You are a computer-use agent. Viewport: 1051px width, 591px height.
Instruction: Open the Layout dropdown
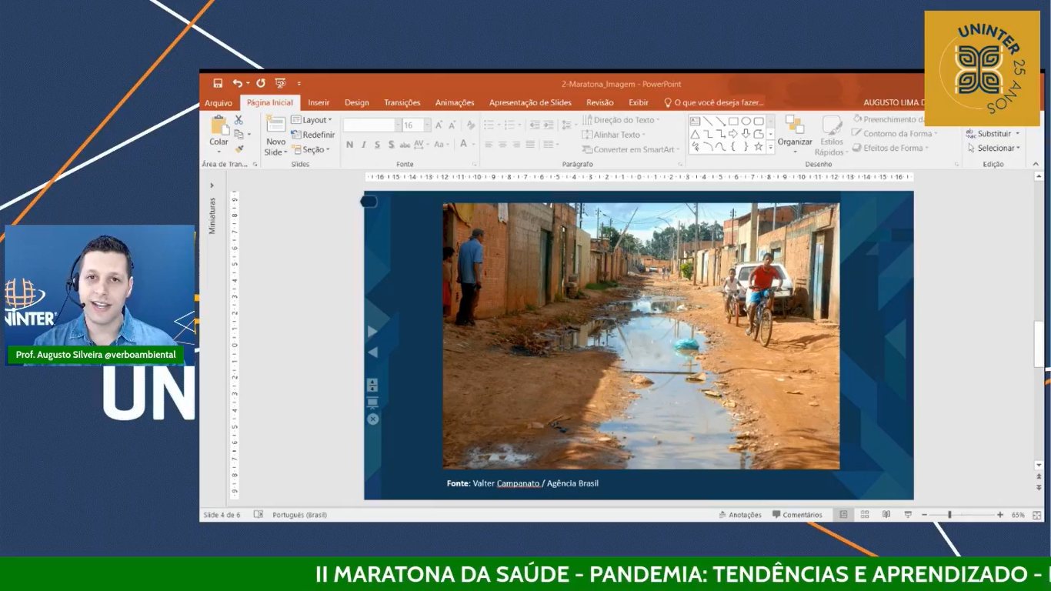312,120
